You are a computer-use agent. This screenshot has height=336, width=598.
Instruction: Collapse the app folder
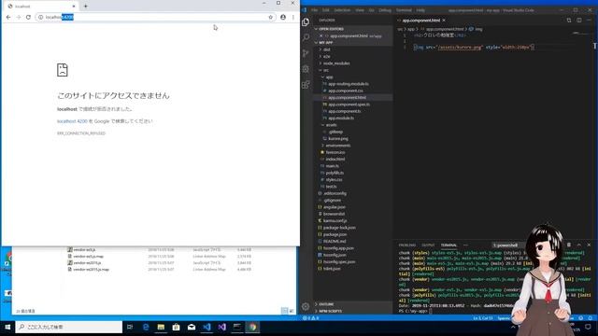pyautogui.click(x=329, y=77)
